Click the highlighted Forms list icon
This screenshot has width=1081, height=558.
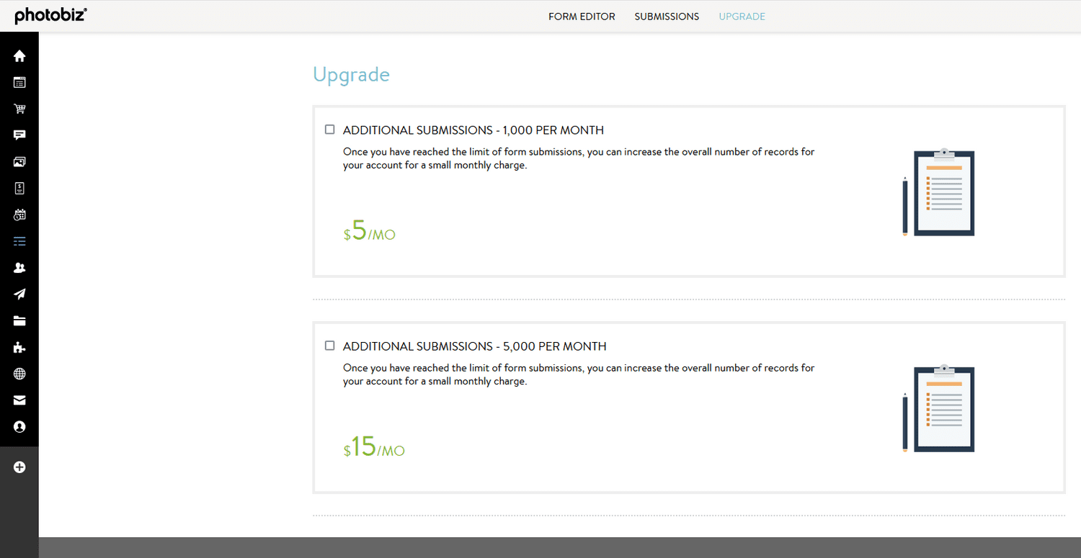tap(19, 240)
